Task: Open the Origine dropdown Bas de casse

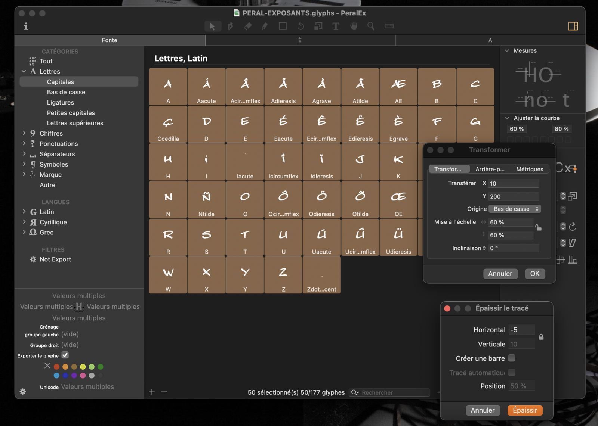Action: click(x=515, y=209)
